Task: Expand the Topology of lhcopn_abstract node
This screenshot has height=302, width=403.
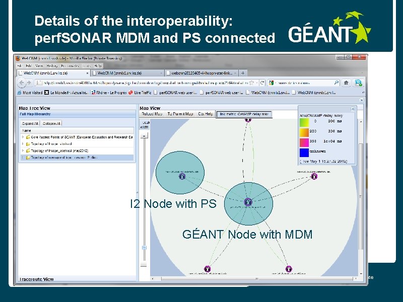Action: [22, 143]
